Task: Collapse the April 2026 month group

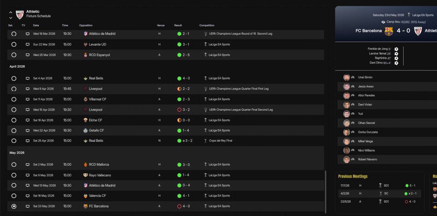Action: 17,66
